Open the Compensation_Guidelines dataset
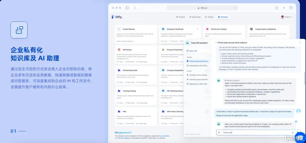 [268, 32]
